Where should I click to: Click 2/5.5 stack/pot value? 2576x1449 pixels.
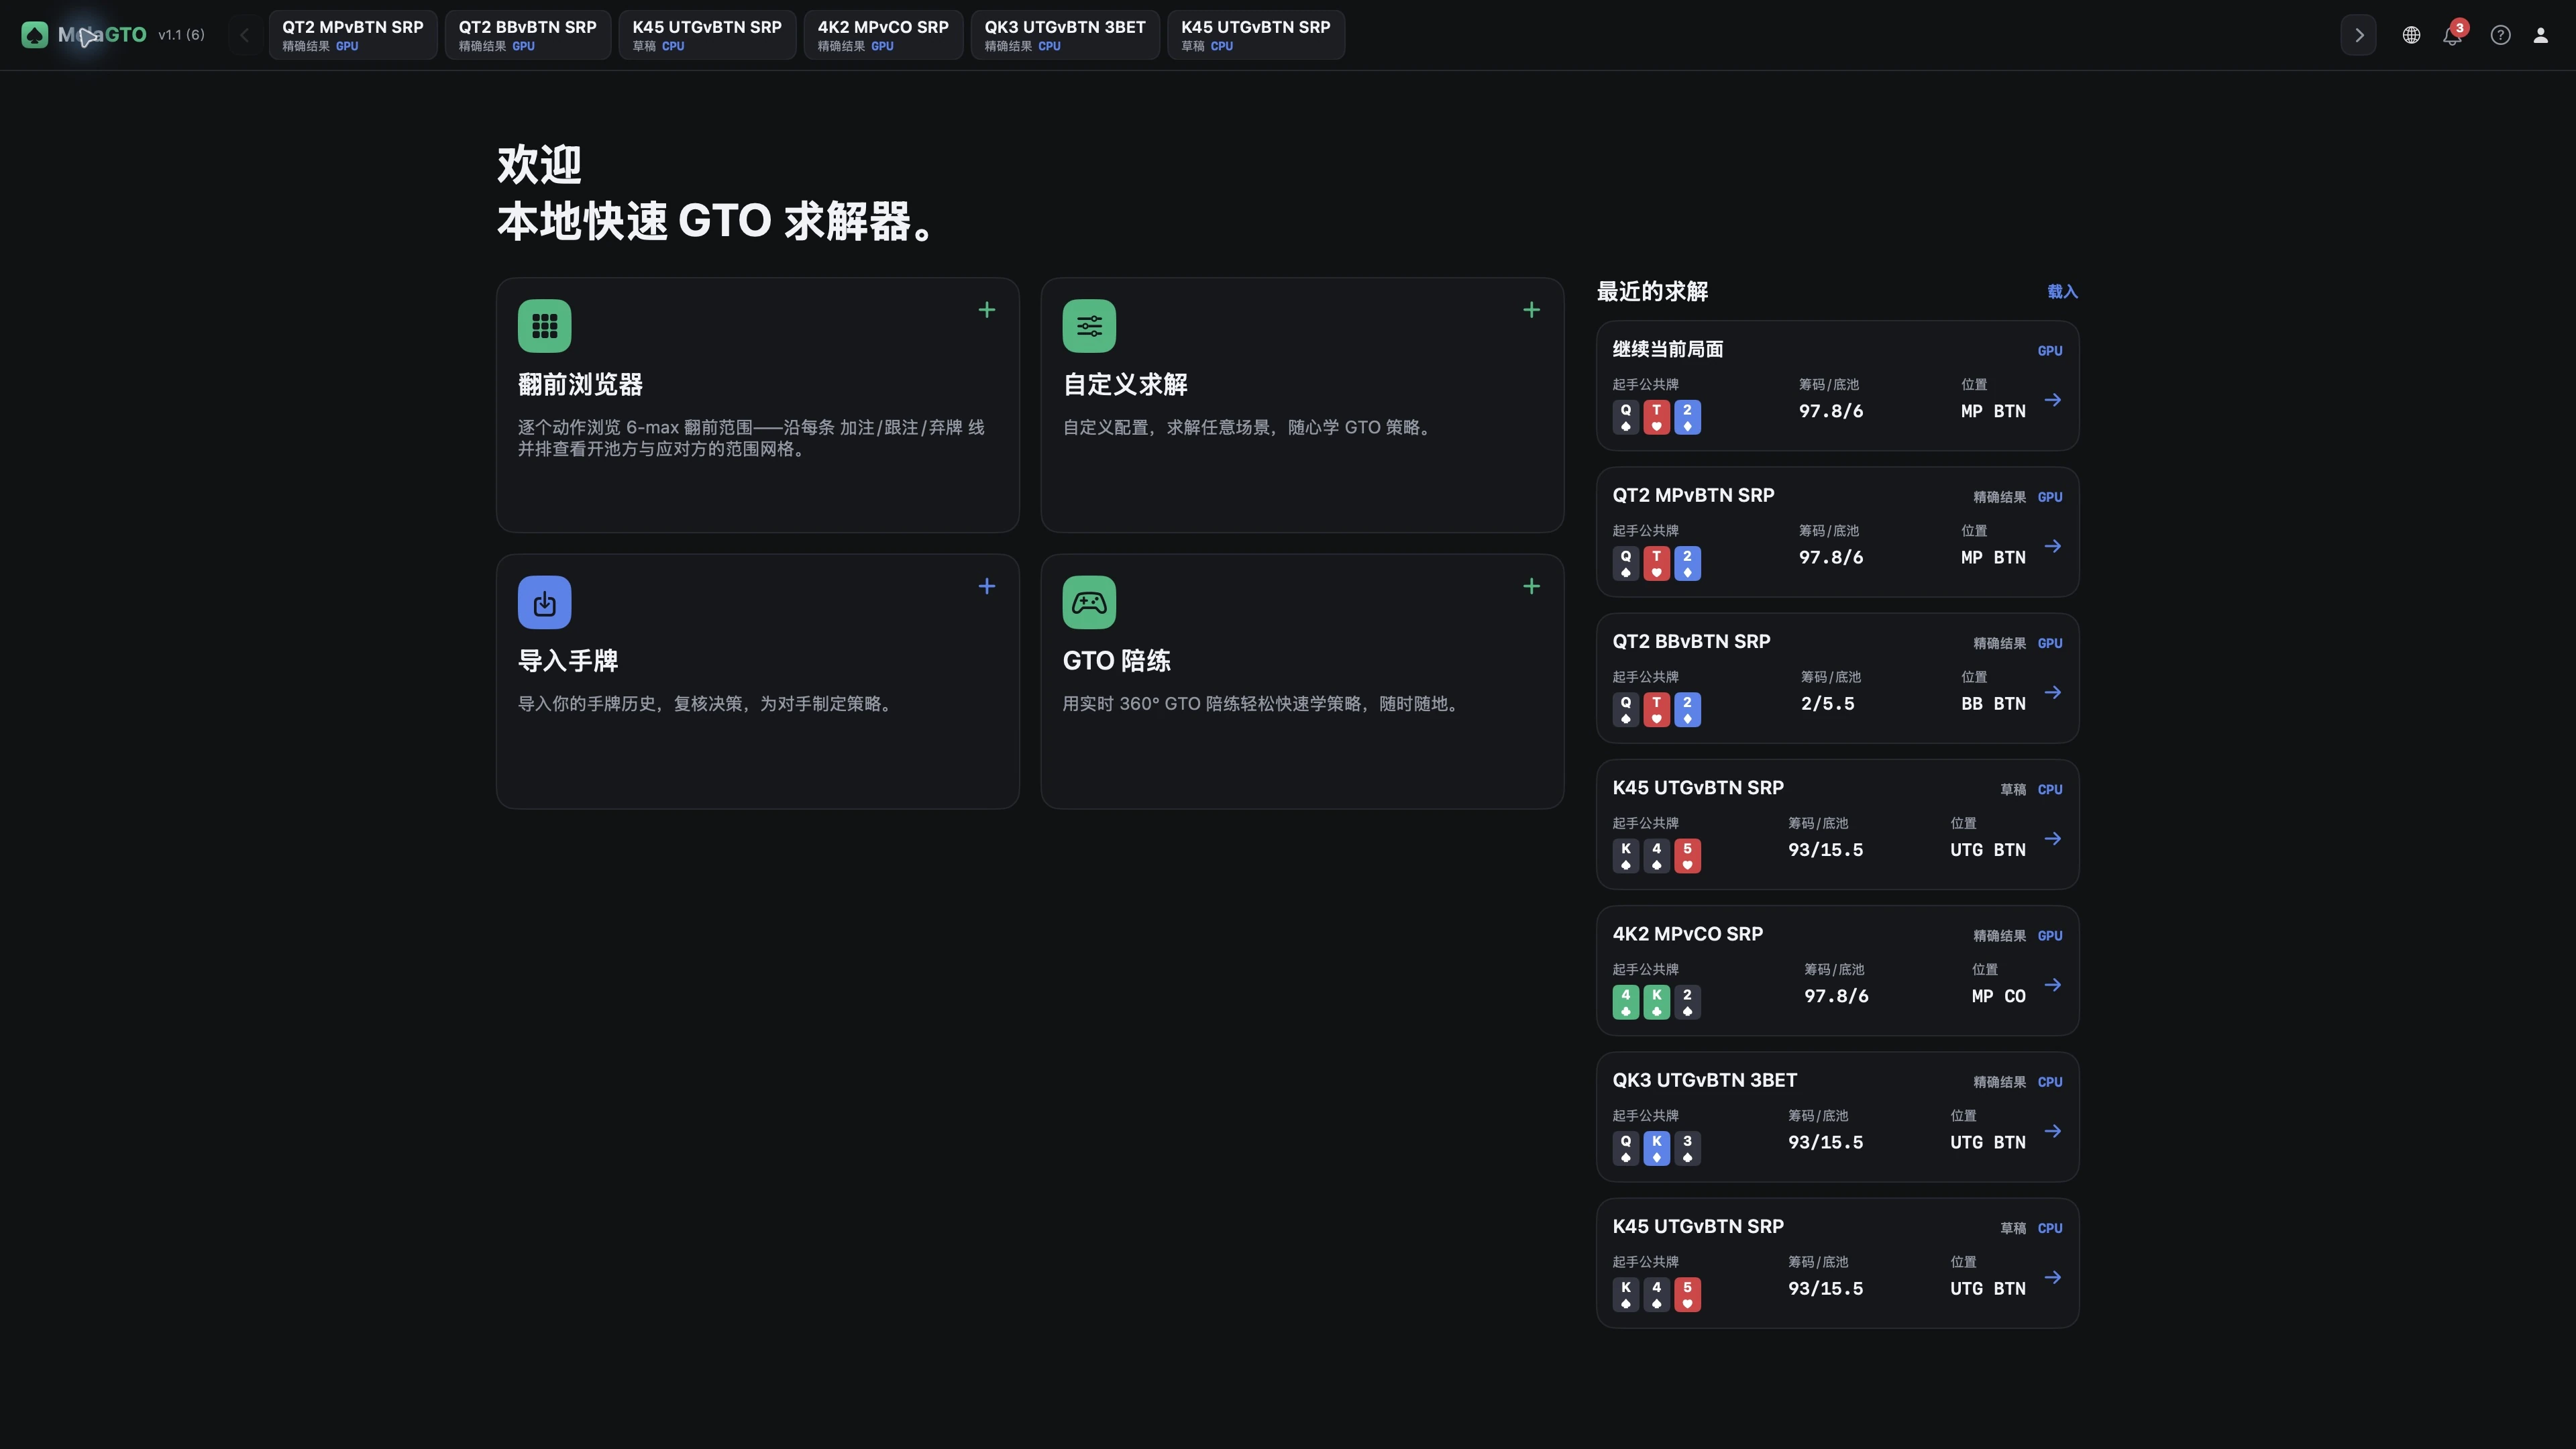click(x=1827, y=704)
